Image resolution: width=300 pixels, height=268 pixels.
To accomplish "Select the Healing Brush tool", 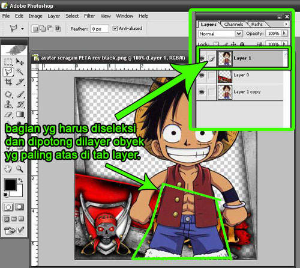I will coord(8,94).
